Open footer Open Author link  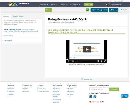click(41, 89)
